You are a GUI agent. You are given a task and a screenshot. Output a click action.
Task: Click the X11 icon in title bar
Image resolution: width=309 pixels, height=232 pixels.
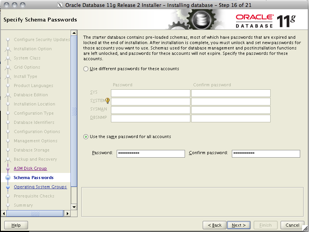(60, 5)
